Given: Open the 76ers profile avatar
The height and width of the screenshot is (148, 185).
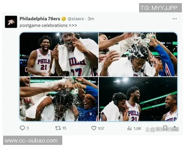Looking at the screenshot, I should click(x=11, y=22).
